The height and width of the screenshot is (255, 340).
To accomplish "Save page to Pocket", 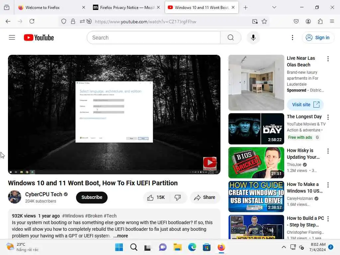I will coord(296,21).
